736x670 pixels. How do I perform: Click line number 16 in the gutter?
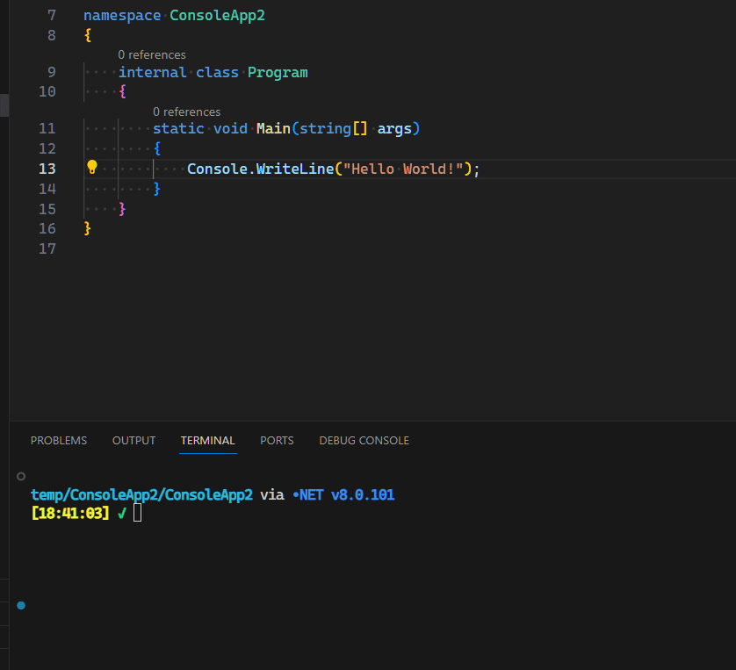coord(48,228)
